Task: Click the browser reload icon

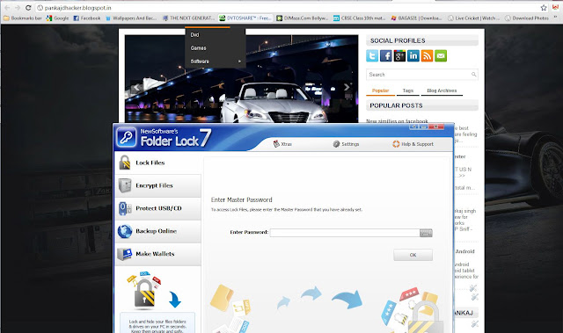Action: (x=28, y=8)
